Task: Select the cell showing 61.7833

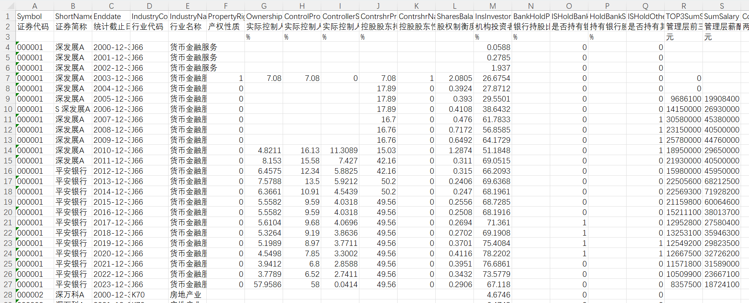Action: 493,119
